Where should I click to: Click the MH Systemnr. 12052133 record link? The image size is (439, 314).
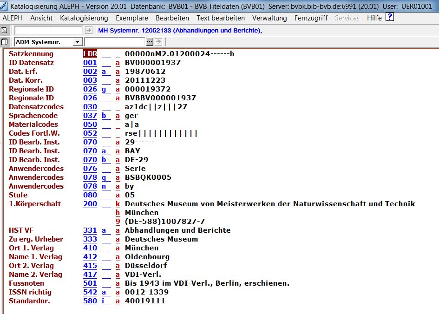pyautogui.click(x=180, y=31)
